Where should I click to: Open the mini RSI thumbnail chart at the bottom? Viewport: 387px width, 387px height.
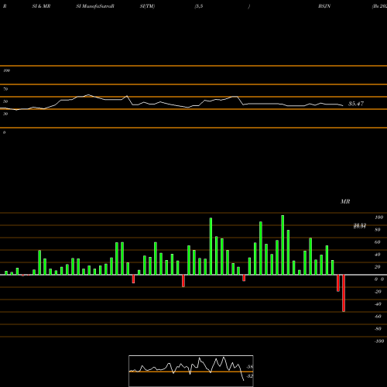(x=191, y=371)
